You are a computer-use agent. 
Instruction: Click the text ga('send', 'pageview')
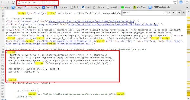click(x=24, y=72)
